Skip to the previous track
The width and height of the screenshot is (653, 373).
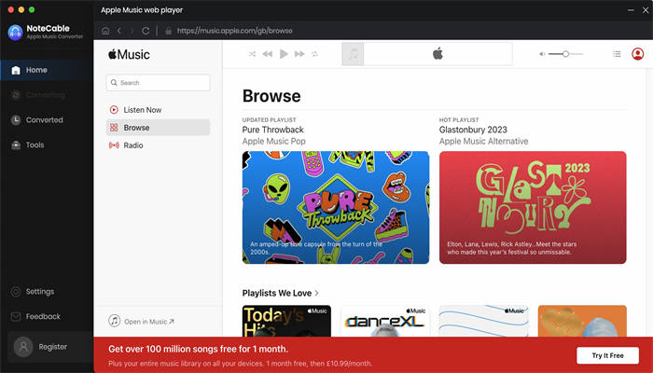268,54
